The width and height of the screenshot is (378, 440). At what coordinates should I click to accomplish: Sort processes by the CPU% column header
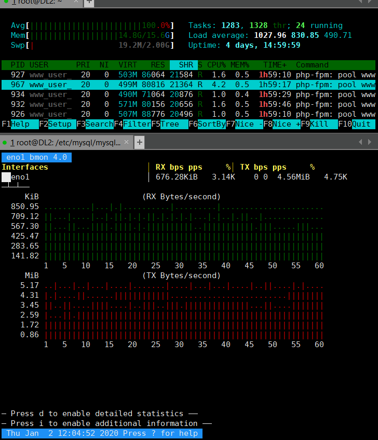218,65
